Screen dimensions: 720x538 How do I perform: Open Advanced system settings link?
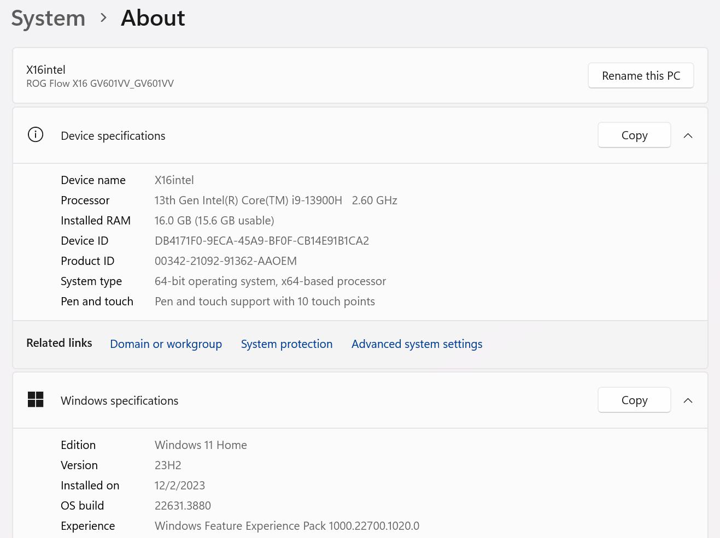[417, 344]
